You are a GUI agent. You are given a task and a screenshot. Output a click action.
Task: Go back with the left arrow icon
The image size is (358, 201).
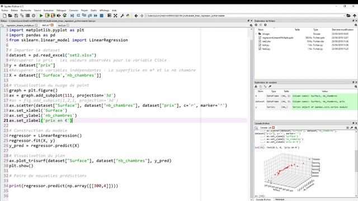pos(136,16)
